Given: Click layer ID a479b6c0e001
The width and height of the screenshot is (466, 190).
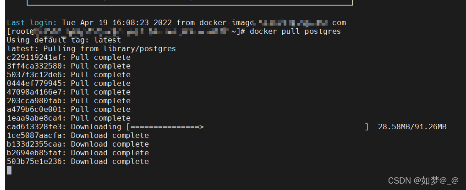Looking at the screenshot, I should pos(34,109).
